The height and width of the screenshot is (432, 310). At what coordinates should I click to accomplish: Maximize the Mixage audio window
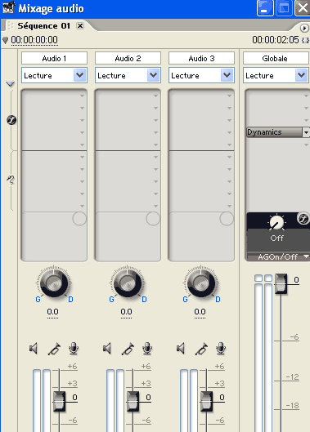point(284,8)
